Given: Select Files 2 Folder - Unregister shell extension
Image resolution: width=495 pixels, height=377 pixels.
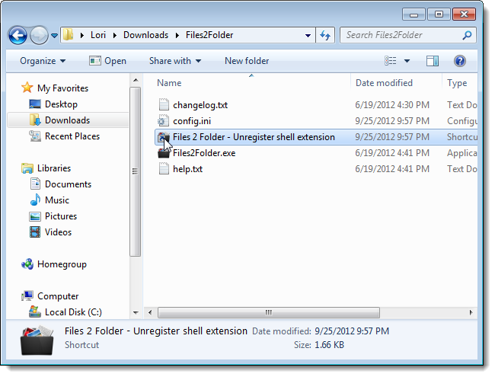Looking at the screenshot, I should click(254, 137).
